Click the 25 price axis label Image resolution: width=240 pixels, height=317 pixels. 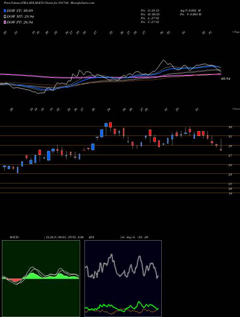[x=230, y=165]
